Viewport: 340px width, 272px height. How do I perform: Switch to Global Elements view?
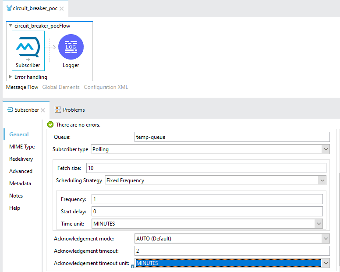point(61,87)
